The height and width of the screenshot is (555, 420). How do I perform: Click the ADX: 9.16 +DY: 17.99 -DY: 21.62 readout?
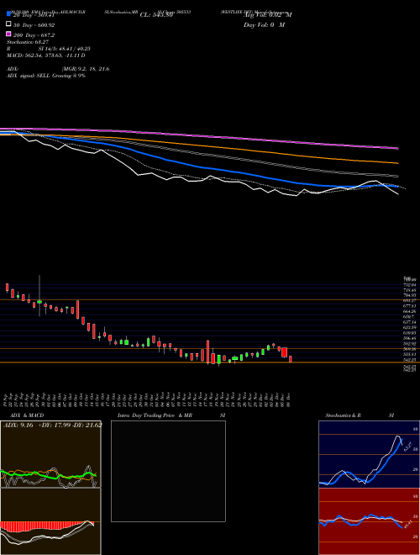53,425
